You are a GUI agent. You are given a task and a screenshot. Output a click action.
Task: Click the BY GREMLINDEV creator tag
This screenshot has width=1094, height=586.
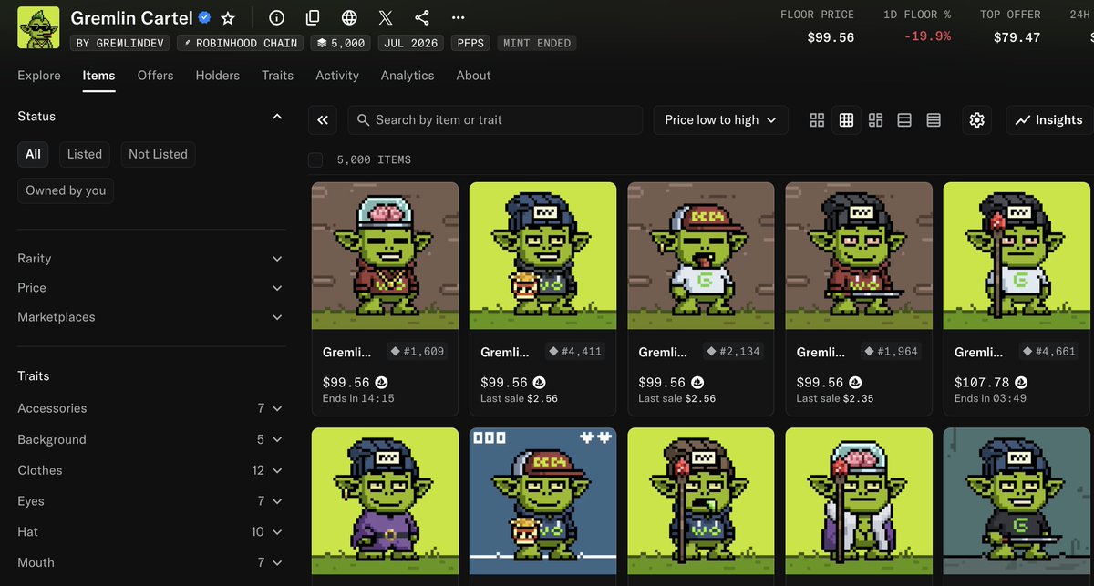point(120,43)
